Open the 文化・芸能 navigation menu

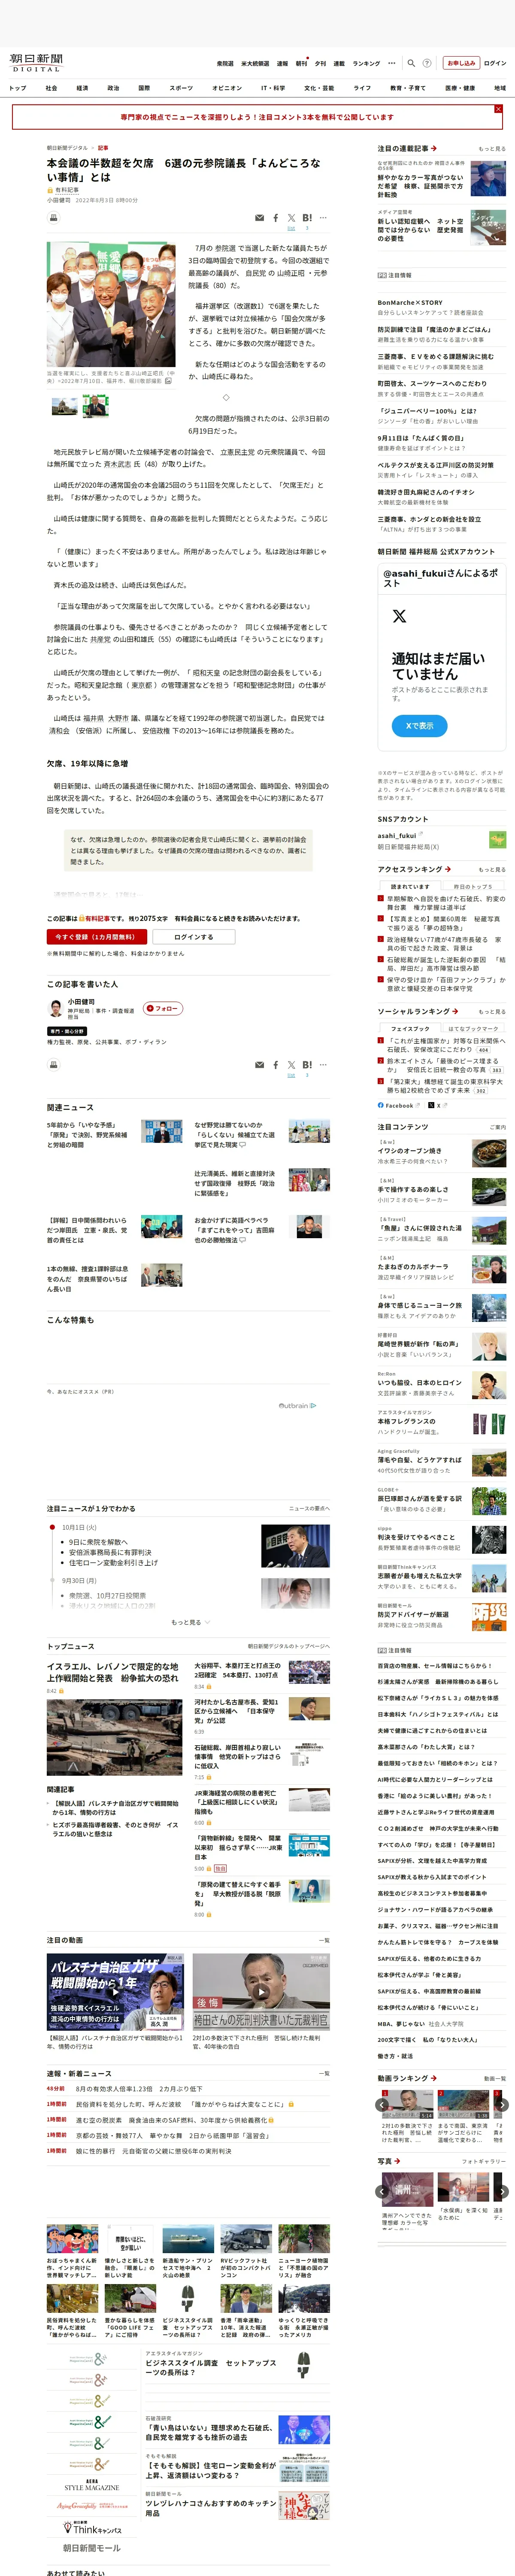click(319, 88)
